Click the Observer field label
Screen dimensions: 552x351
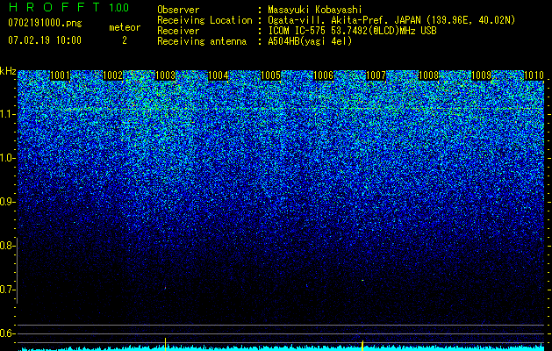[178, 10]
